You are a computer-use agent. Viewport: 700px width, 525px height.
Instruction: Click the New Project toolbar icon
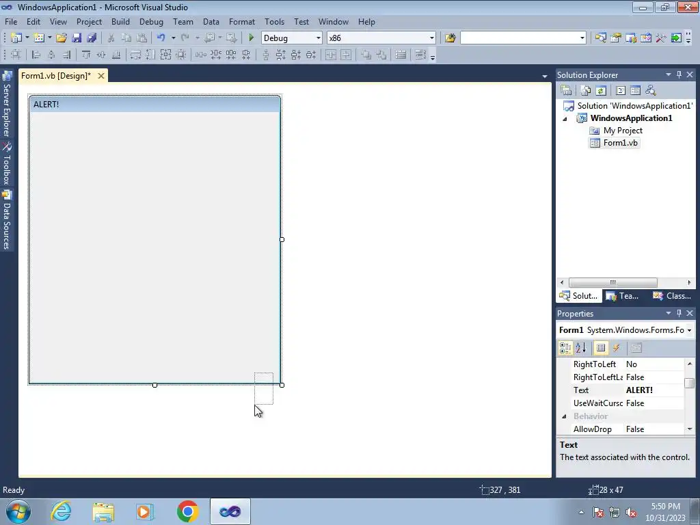tap(16, 38)
